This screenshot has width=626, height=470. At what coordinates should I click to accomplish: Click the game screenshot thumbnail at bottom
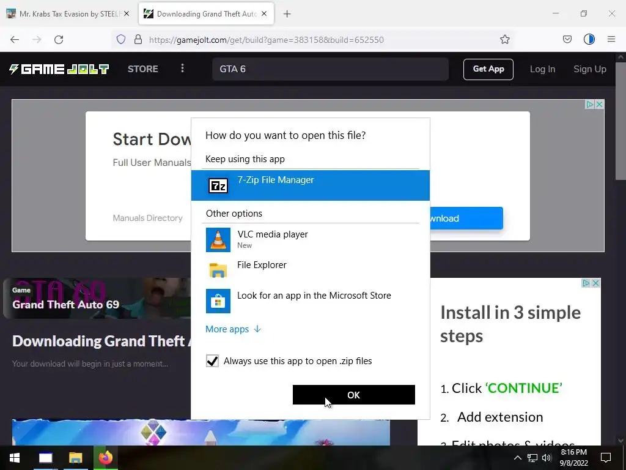point(201,432)
